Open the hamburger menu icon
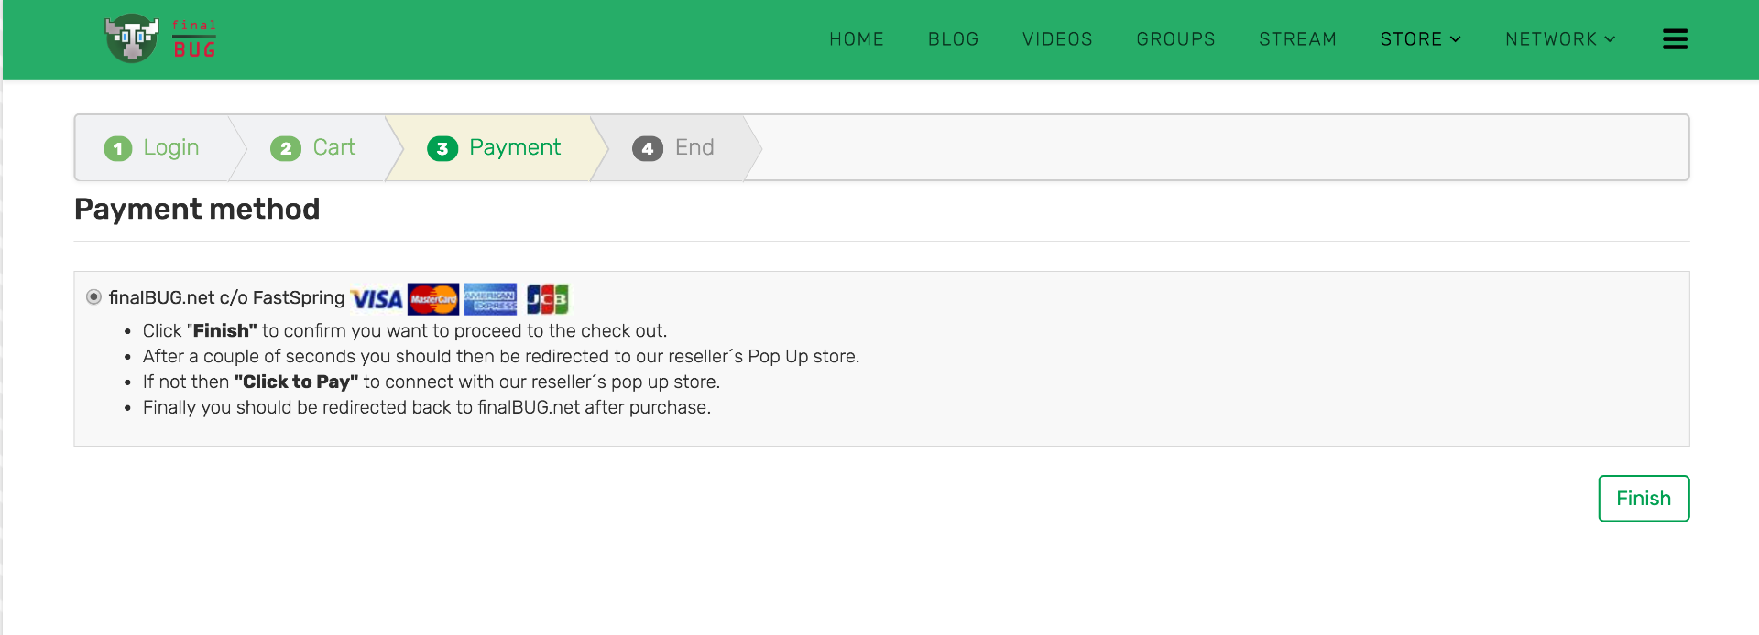1759x635 pixels. pos(1675,39)
